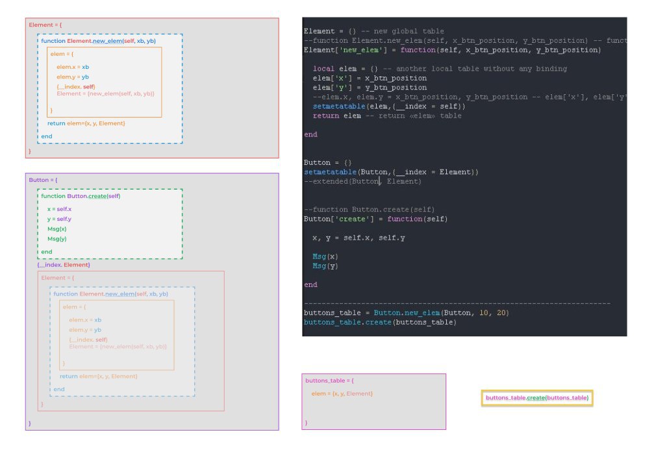Click 'Element = {new_elem(self, xb, yb)}' in bright orange box
The width and height of the screenshot is (656, 452).
tap(105, 94)
